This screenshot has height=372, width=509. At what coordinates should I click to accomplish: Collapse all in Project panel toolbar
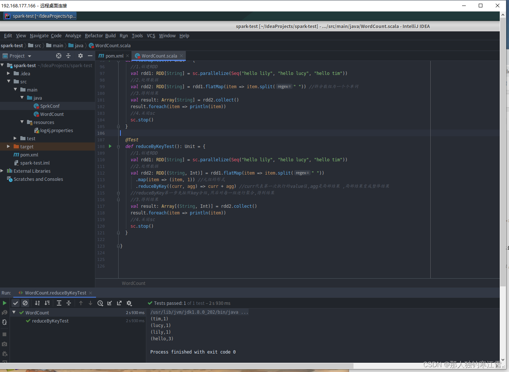(x=68, y=56)
